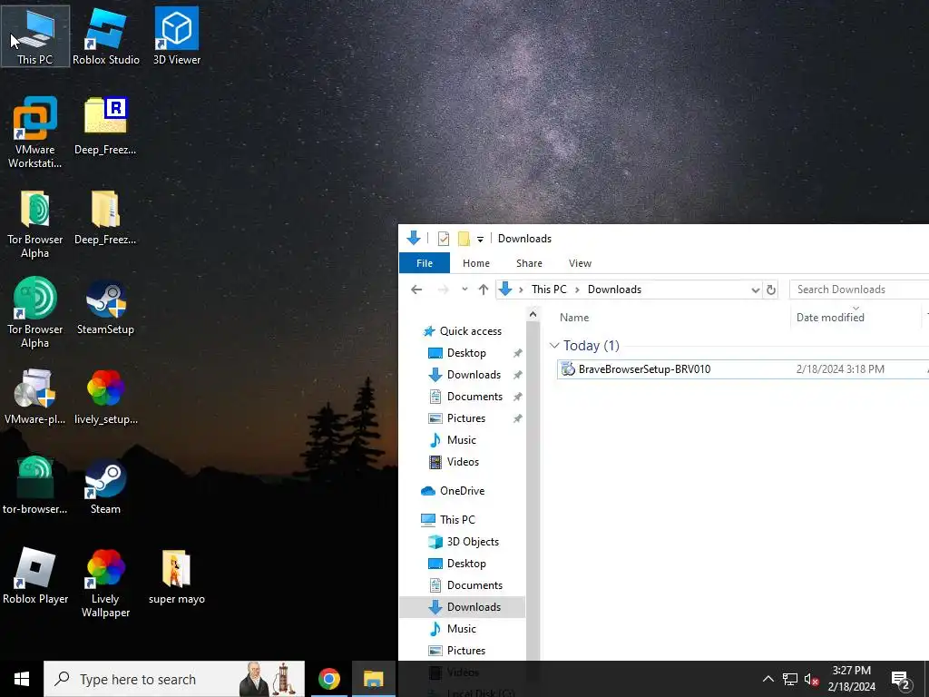The image size is (929, 697).
Task: Open Google Chrome from the taskbar
Action: pos(328,679)
